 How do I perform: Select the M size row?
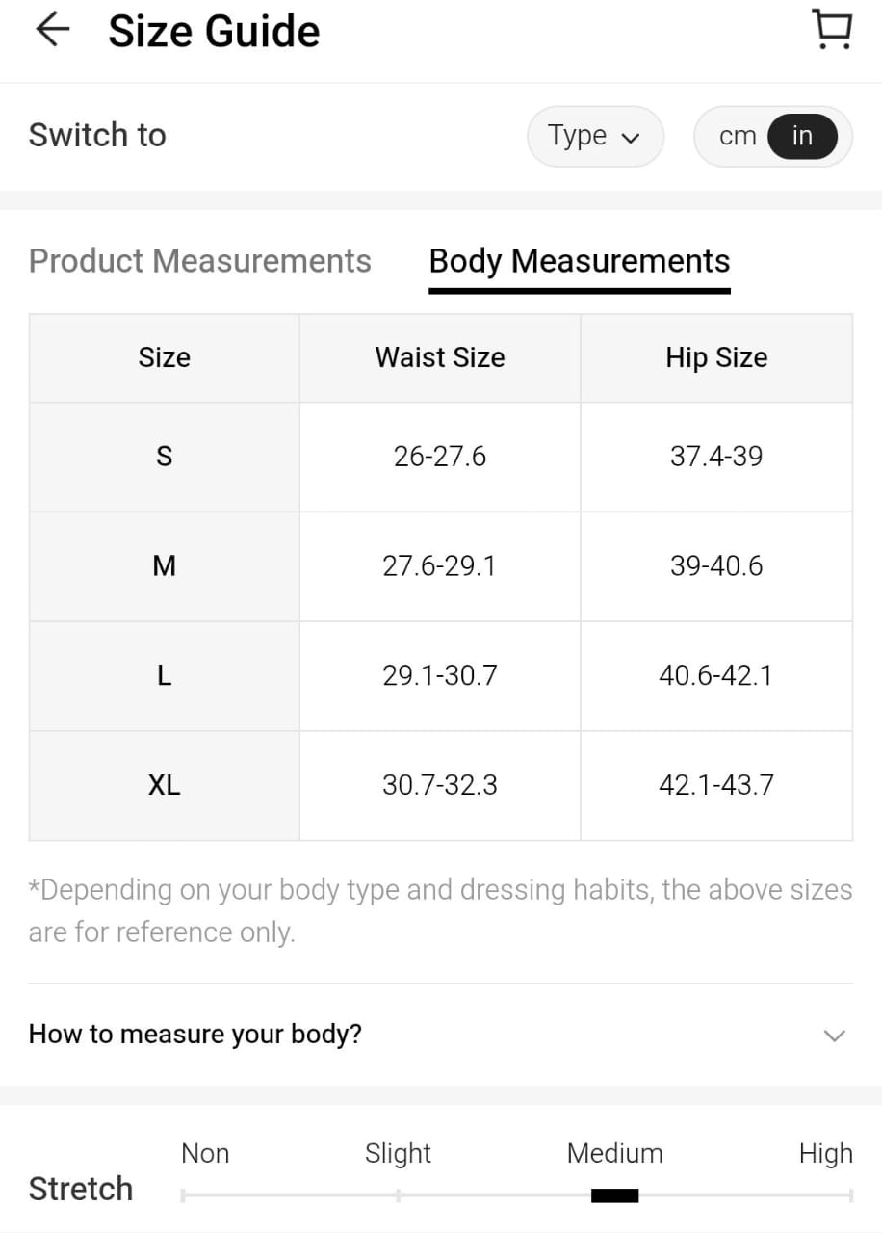click(x=164, y=566)
